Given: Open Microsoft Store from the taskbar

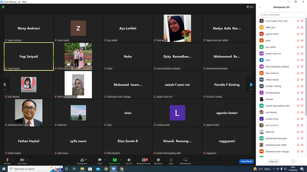Looking at the screenshot, I should 90,169.
